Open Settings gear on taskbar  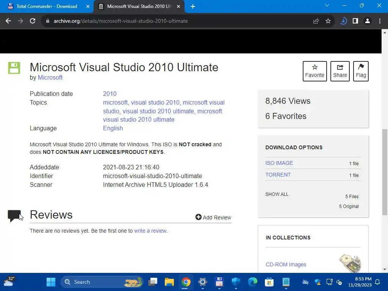point(202,282)
